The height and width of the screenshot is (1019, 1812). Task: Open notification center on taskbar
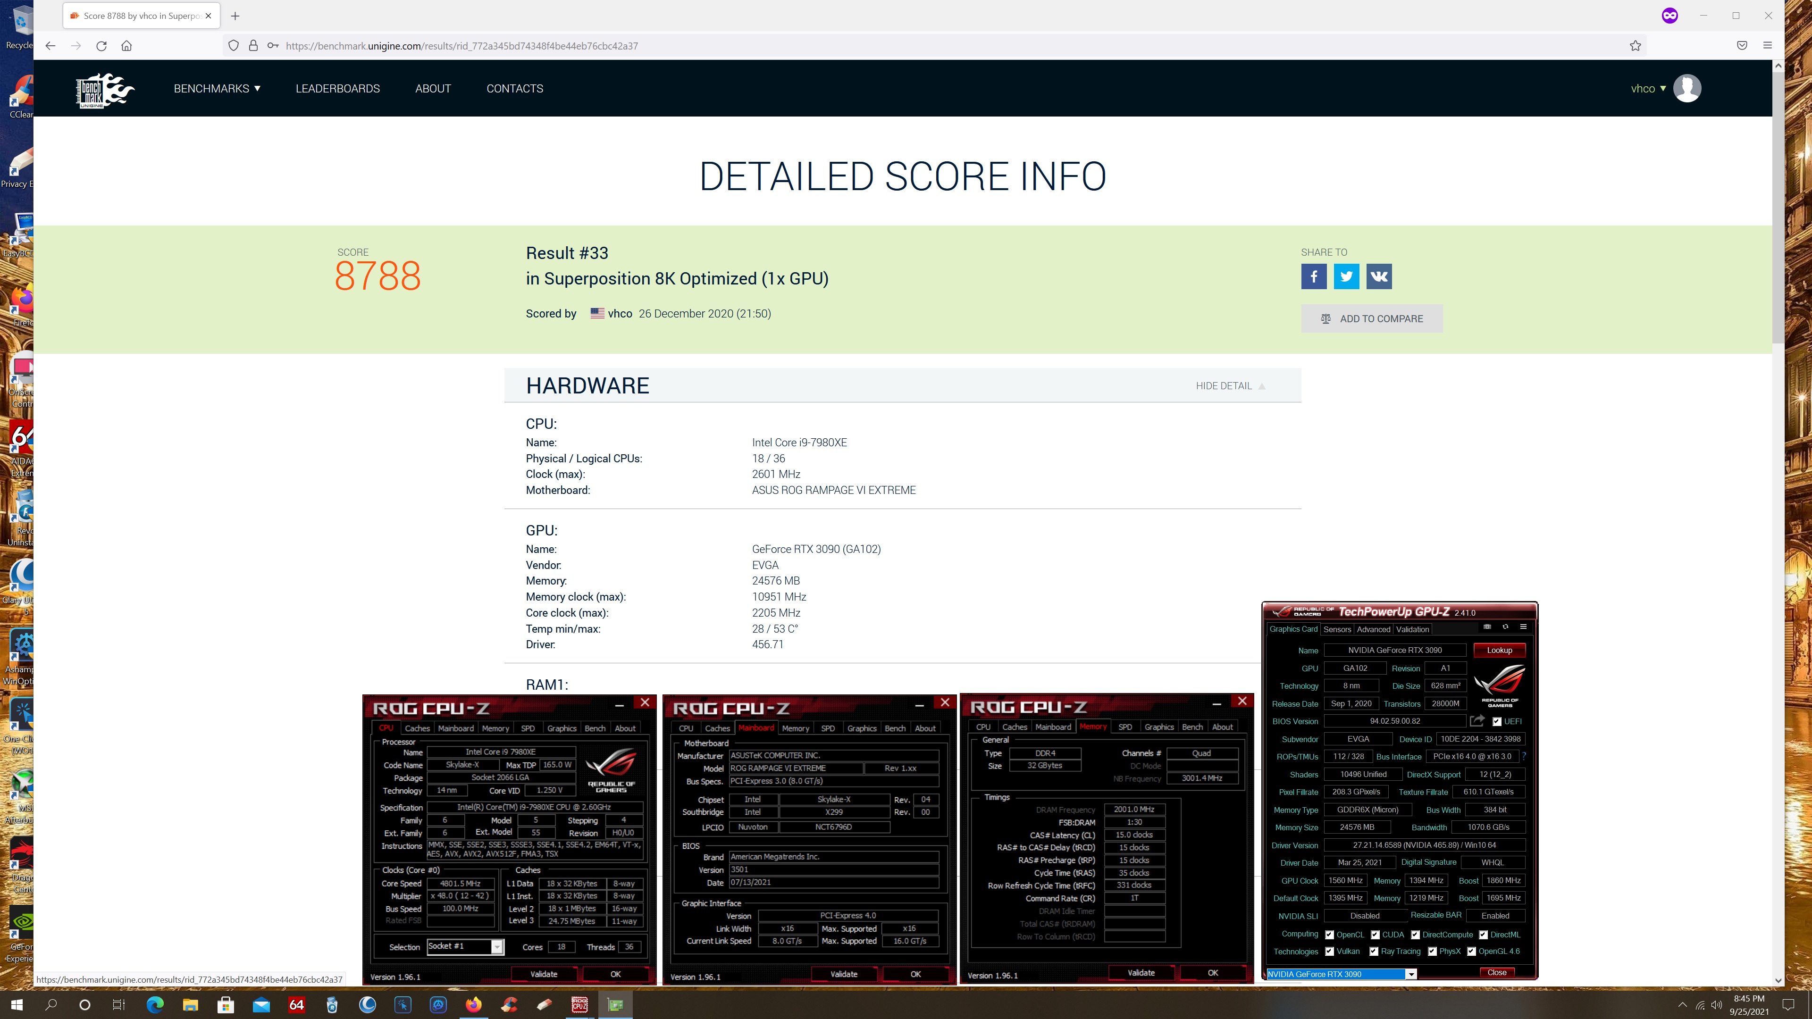click(x=1789, y=1004)
